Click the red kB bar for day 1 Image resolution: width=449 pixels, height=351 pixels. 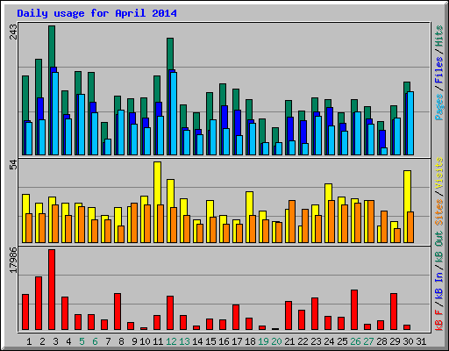pyautogui.click(x=25, y=312)
